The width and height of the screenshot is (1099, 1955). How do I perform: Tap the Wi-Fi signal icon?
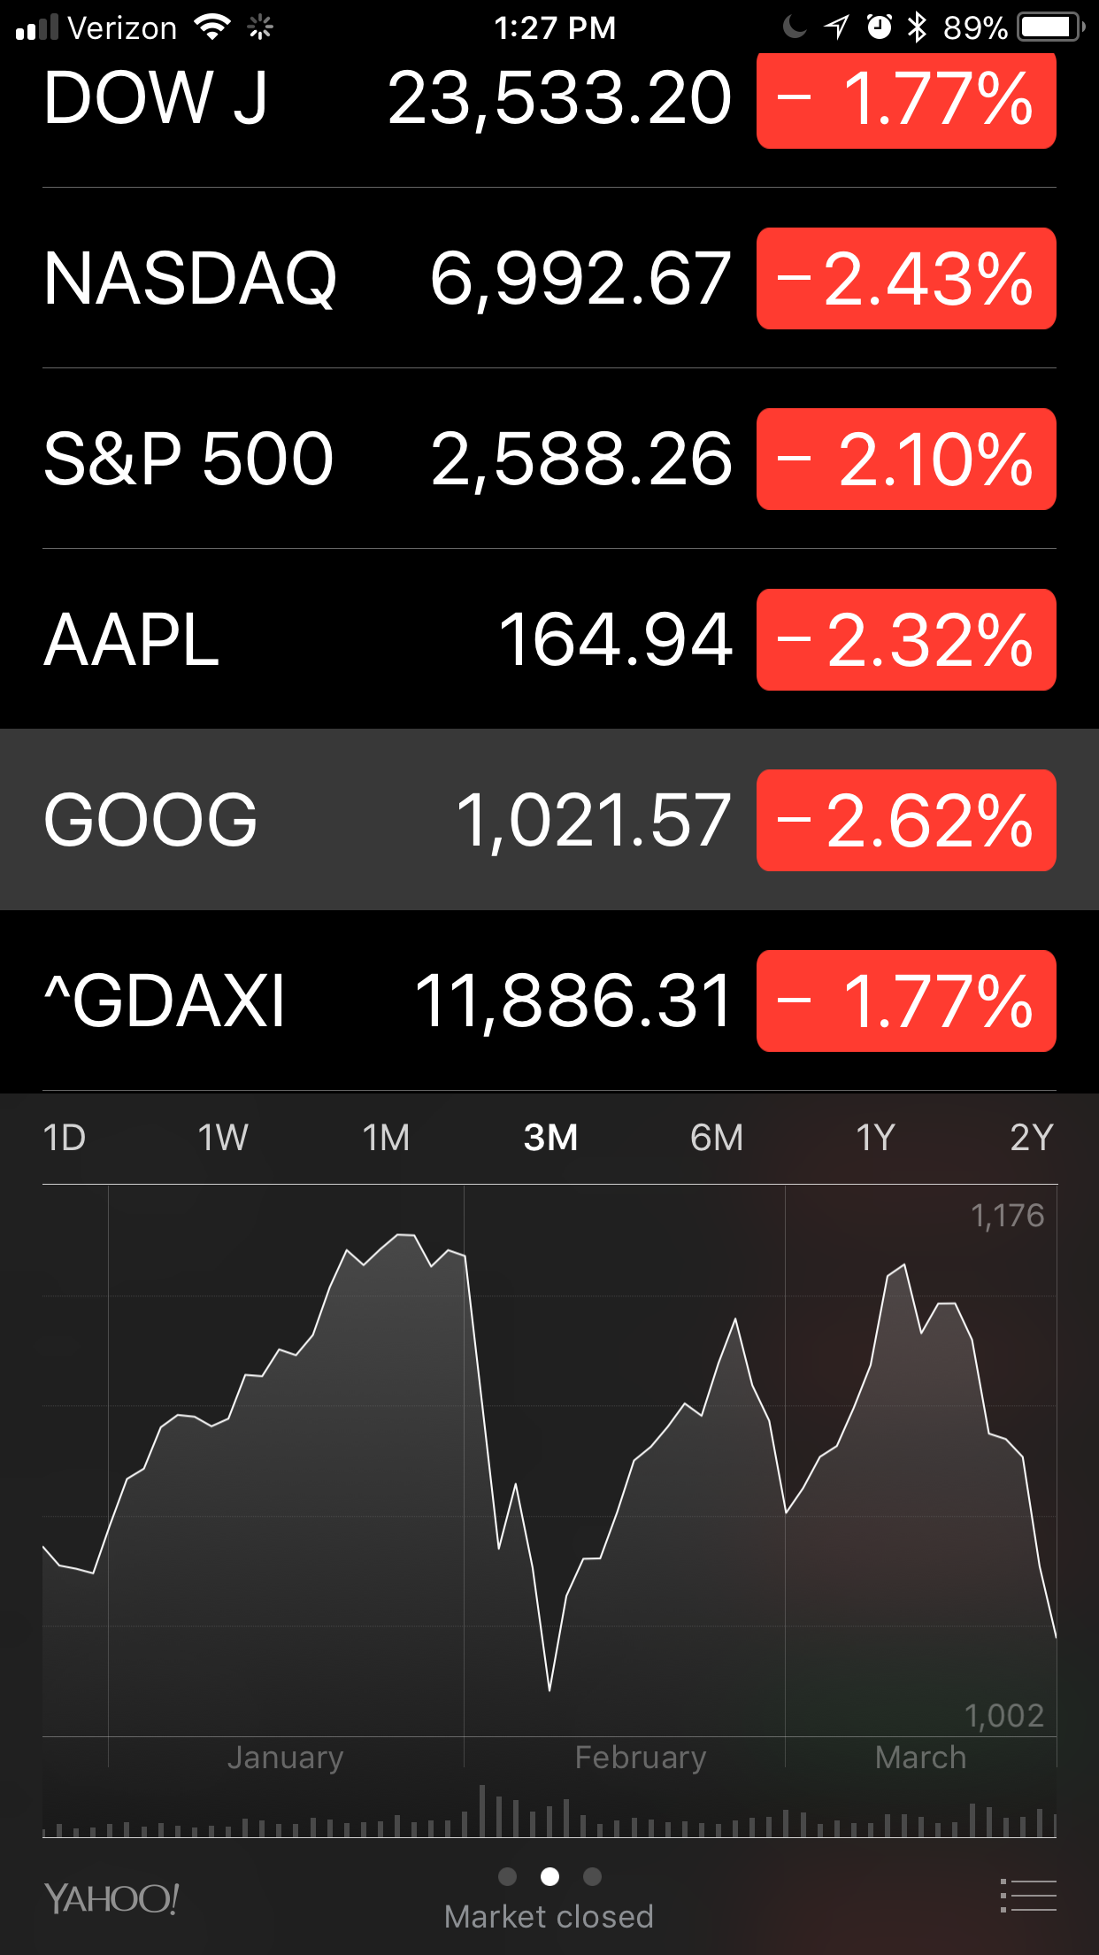click(212, 27)
